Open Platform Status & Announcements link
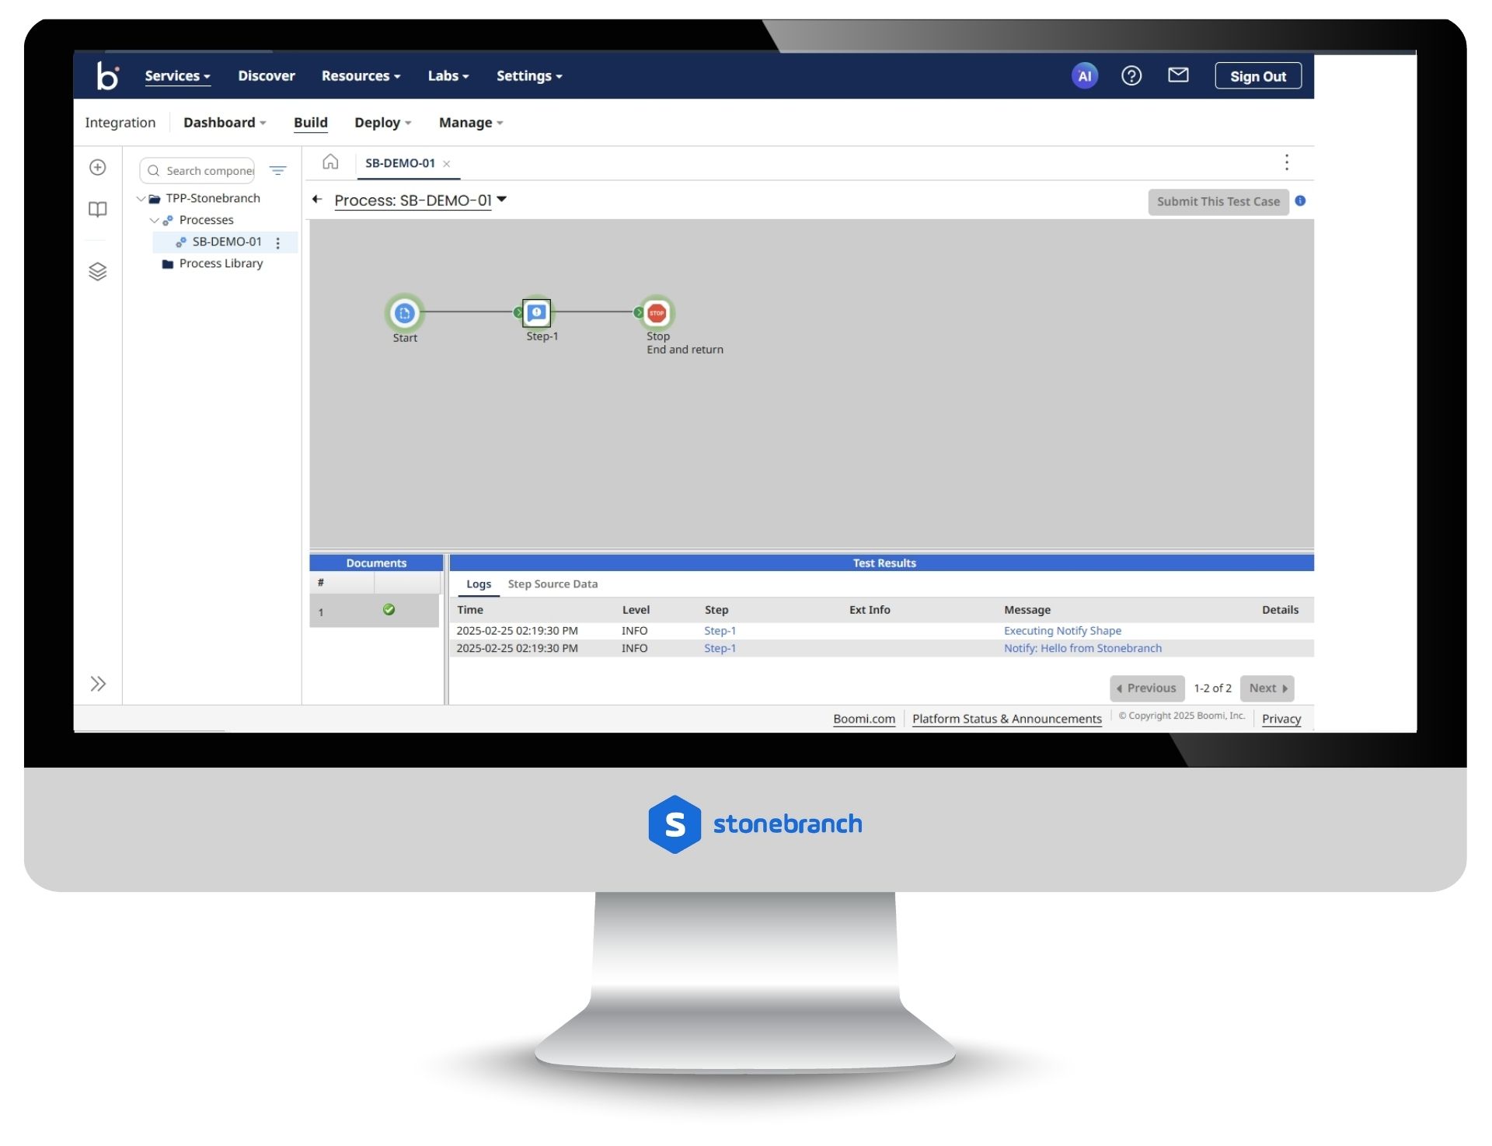Image resolution: width=1492 pixels, height=1146 pixels. coord(1007,719)
